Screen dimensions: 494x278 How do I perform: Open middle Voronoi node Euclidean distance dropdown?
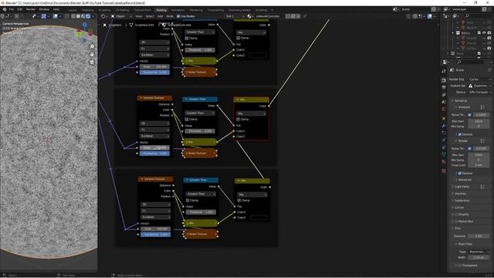[x=154, y=136]
